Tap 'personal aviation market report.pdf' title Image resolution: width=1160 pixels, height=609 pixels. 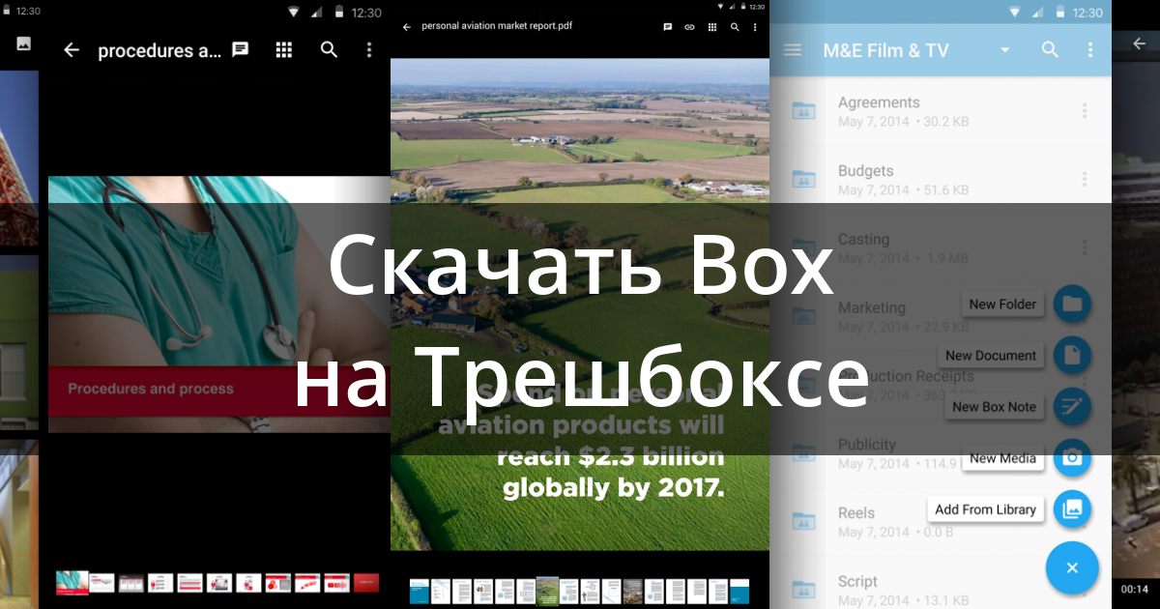pos(497,26)
